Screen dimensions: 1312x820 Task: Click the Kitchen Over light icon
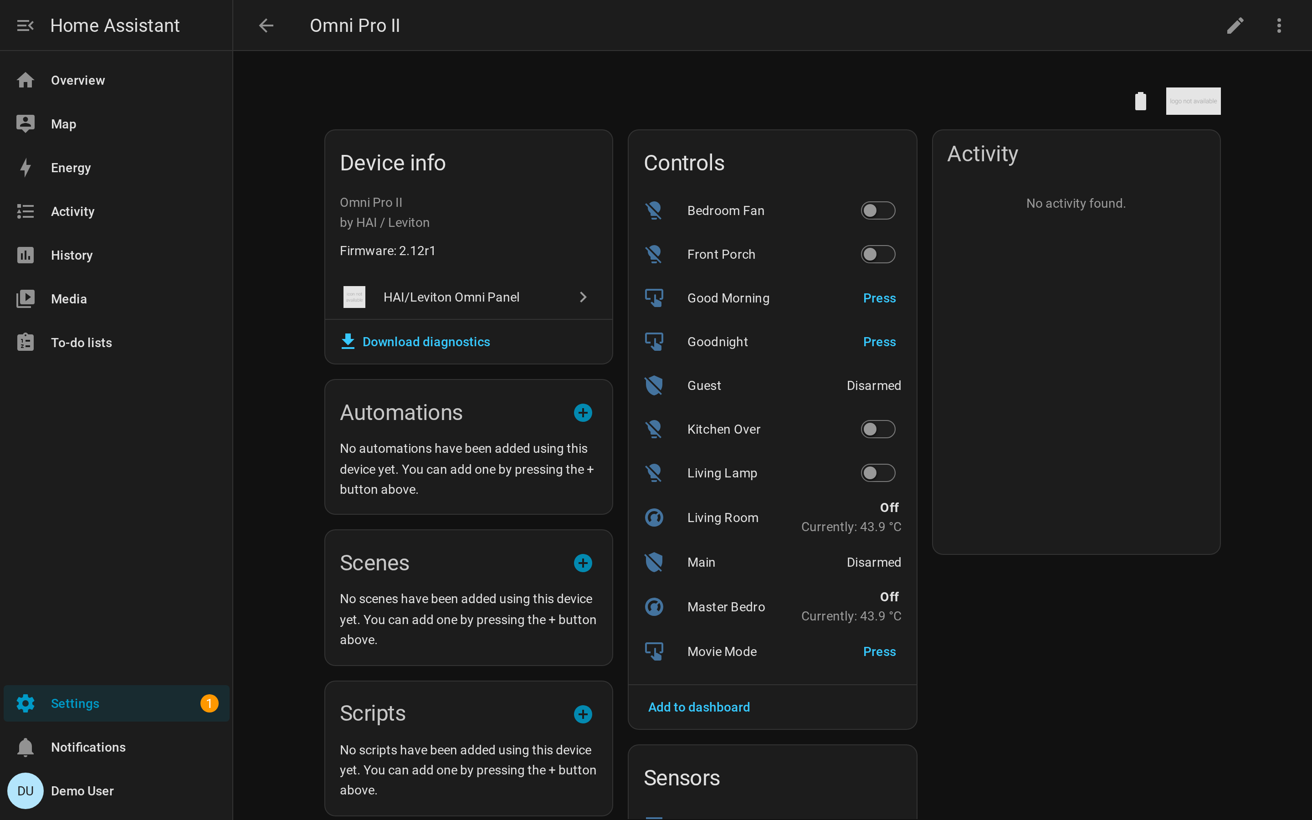(654, 430)
